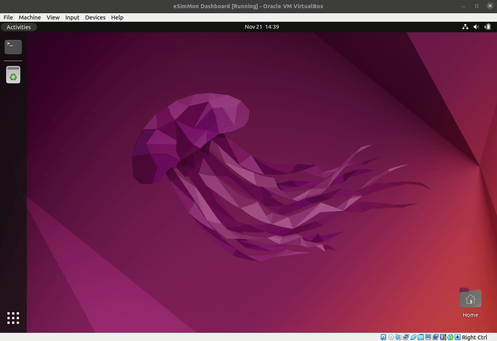Click the mouse integration indicator
Viewport: 497px width, 341px height.
click(450, 337)
